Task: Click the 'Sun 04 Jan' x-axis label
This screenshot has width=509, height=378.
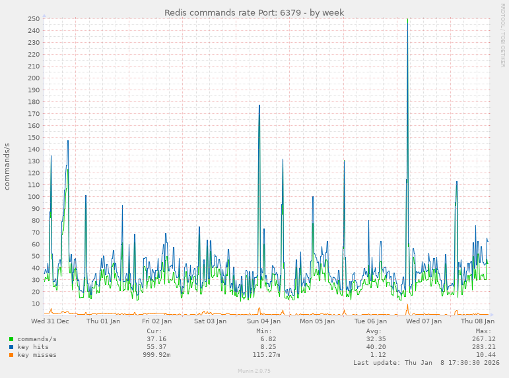Action: coord(263,321)
